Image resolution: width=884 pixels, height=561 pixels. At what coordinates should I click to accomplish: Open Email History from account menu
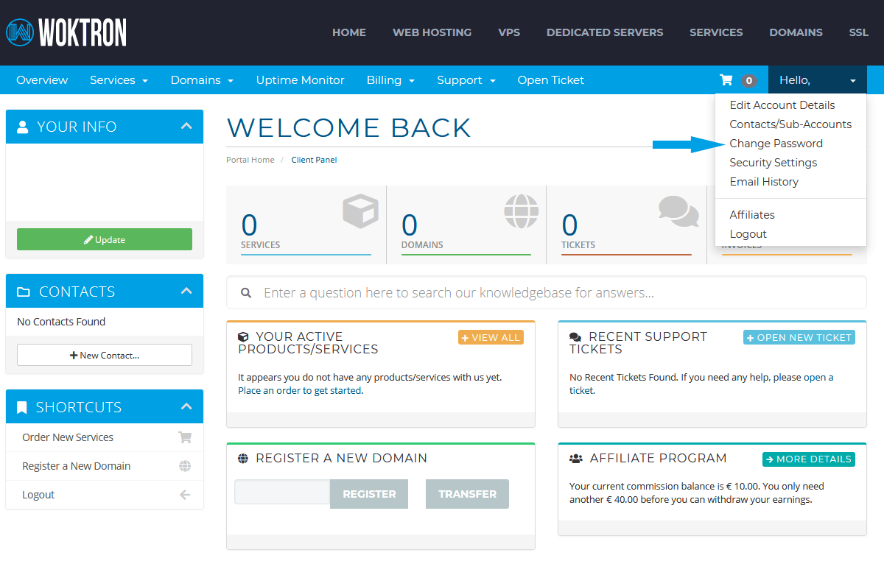(x=764, y=182)
